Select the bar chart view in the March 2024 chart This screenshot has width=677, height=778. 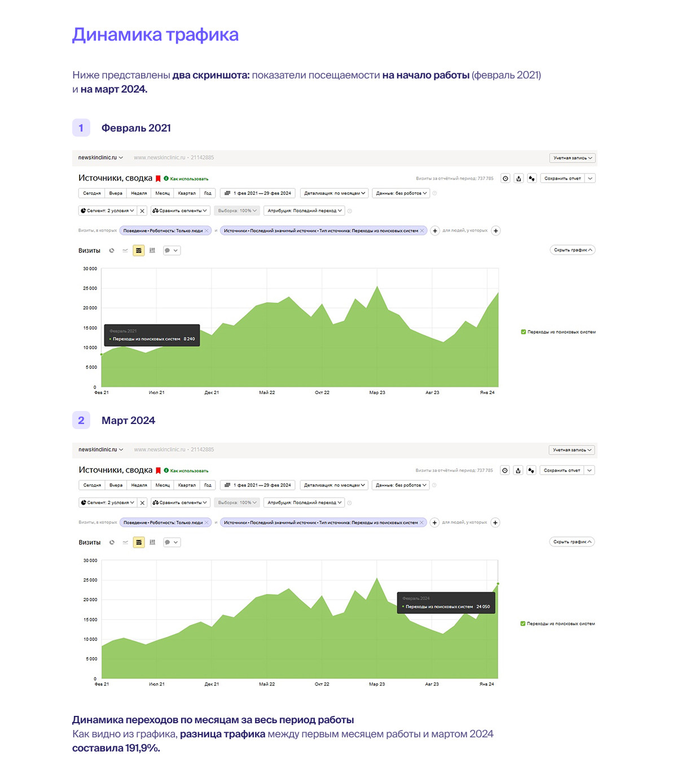(x=152, y=543)
